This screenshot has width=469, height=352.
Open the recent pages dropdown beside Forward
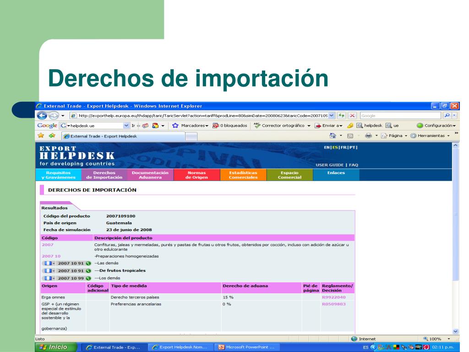(63, 115)
